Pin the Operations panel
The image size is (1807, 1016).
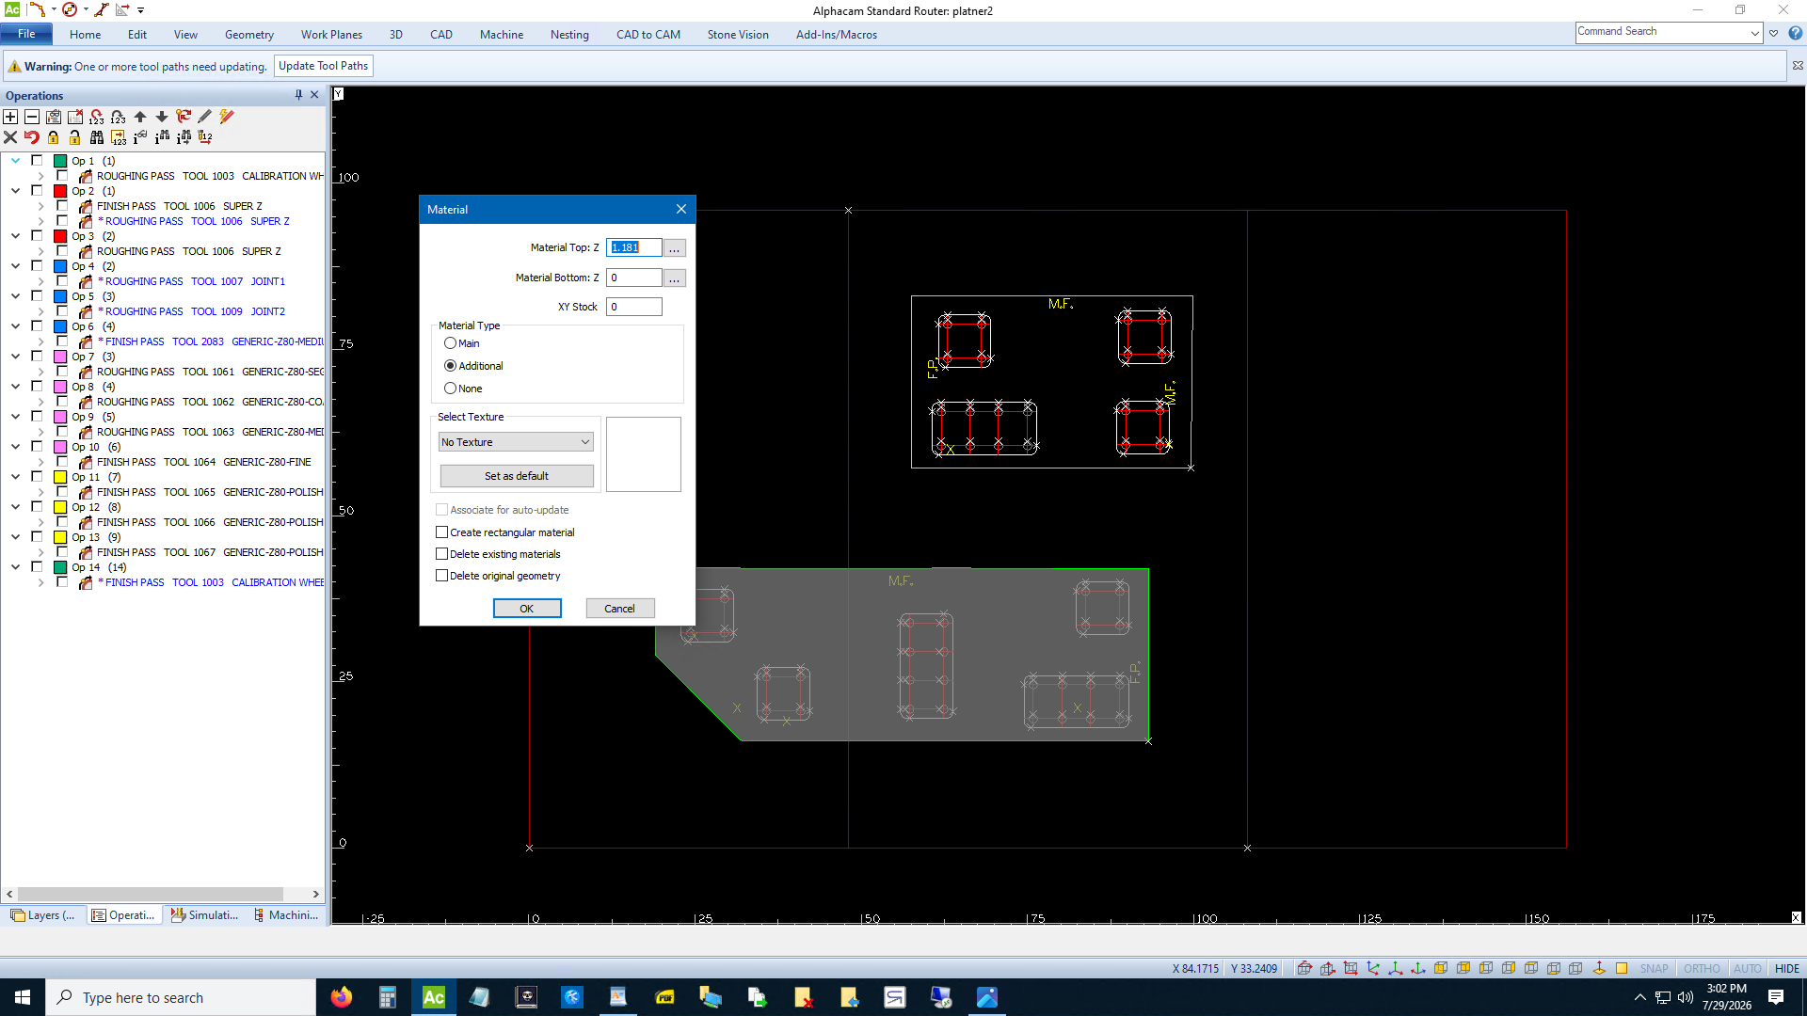tap(298, 95)
